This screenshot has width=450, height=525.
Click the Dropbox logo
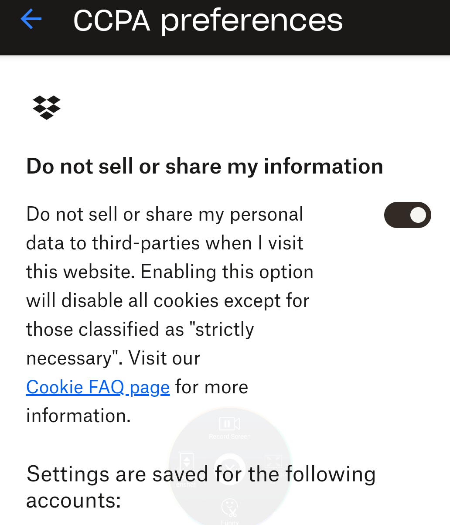point(47,107)
